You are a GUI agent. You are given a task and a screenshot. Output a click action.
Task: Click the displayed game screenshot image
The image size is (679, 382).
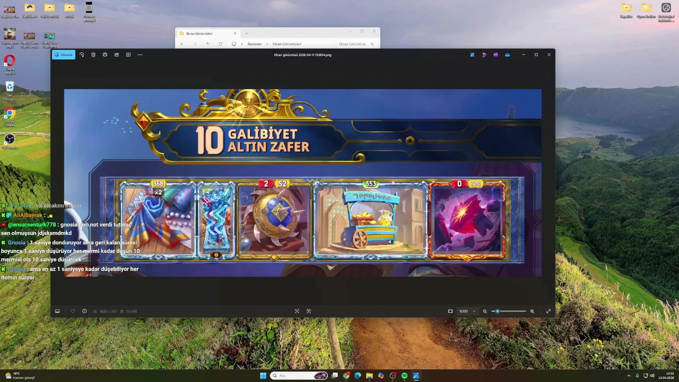point(303,183)
